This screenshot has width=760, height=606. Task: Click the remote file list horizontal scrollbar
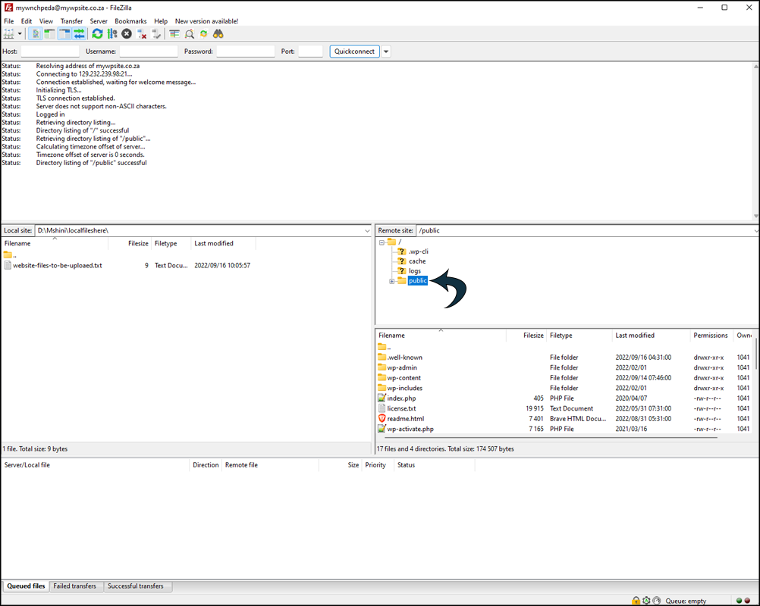[x=546, y=437]
